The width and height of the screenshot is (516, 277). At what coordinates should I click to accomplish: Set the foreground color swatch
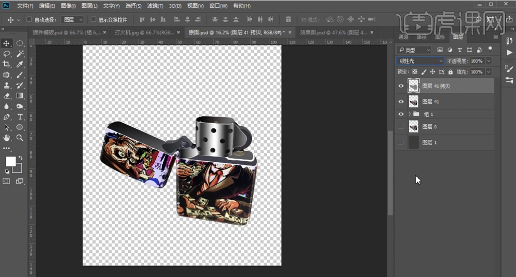click(x=10, y=161)
